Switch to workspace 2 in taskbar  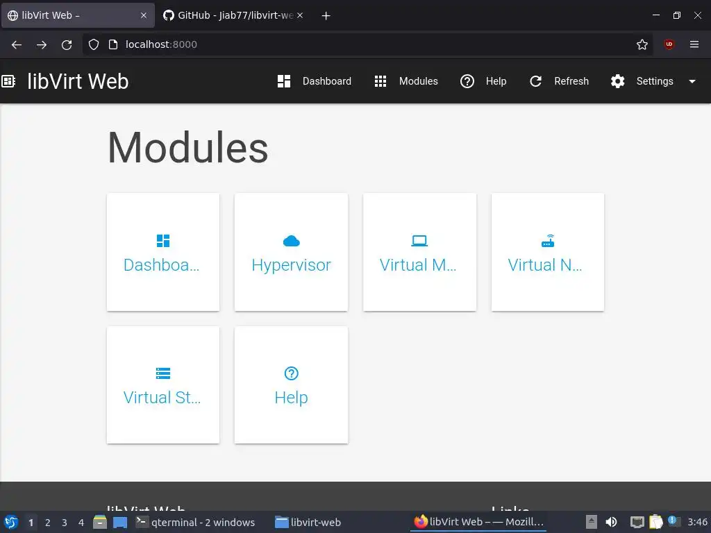click(x=48, y=523)
